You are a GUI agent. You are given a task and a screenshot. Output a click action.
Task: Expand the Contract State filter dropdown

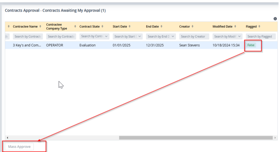(106, 36)
